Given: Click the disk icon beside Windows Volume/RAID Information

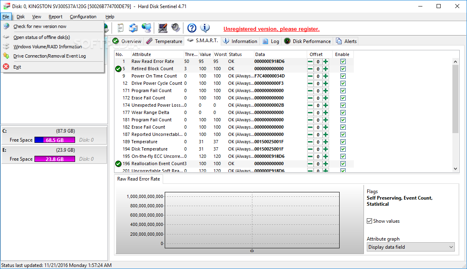Looking at the screenshot, I should tap(6, 47).
